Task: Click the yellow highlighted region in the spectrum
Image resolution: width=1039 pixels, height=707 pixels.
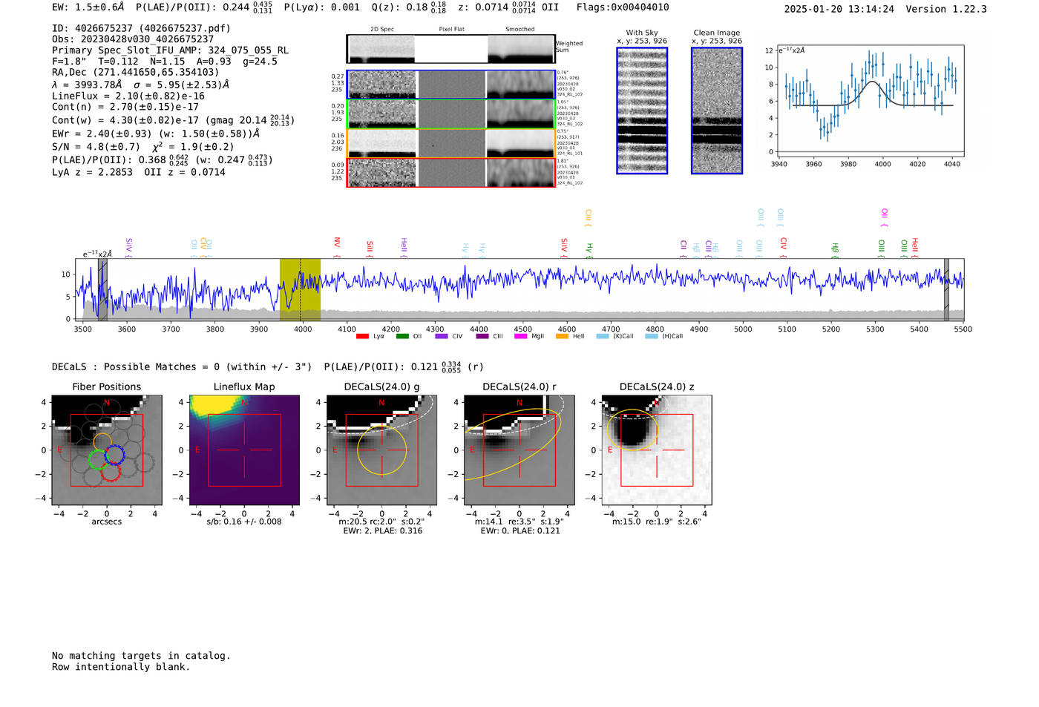Action: pyautogui.click(x=300, y=289)
